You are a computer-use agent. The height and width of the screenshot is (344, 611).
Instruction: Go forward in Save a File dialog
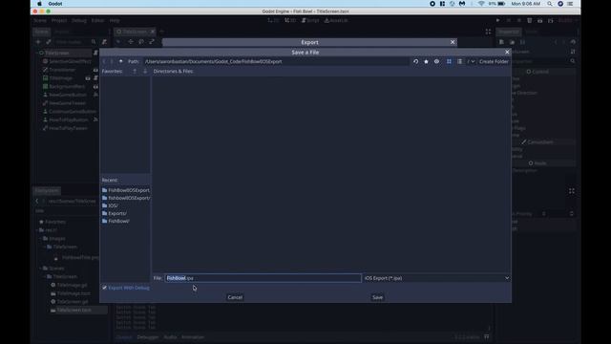coord(112,61)
